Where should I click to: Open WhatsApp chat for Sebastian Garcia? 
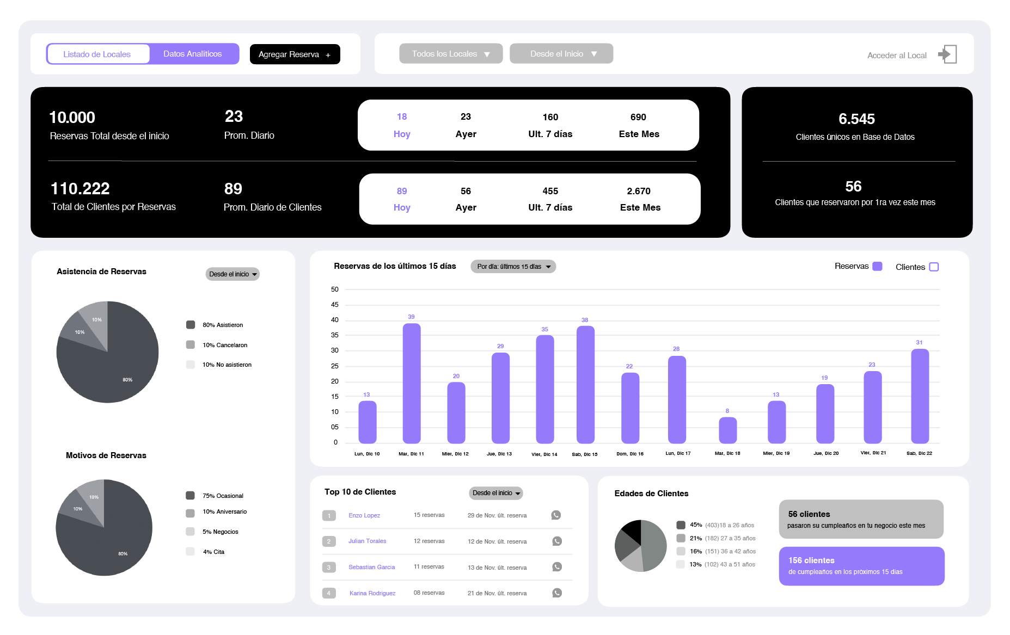[556, 567]
